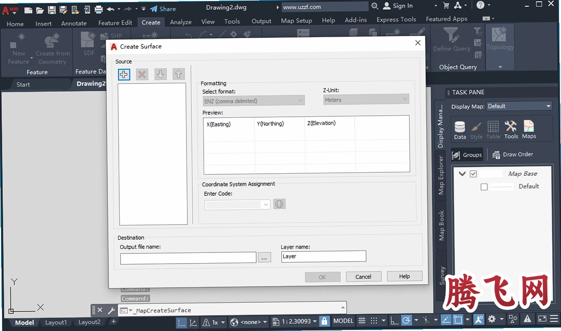The height and width of the screenshot is (331, 561).
Task: Click the status bar customization hamburger icon
Action: 554,319
